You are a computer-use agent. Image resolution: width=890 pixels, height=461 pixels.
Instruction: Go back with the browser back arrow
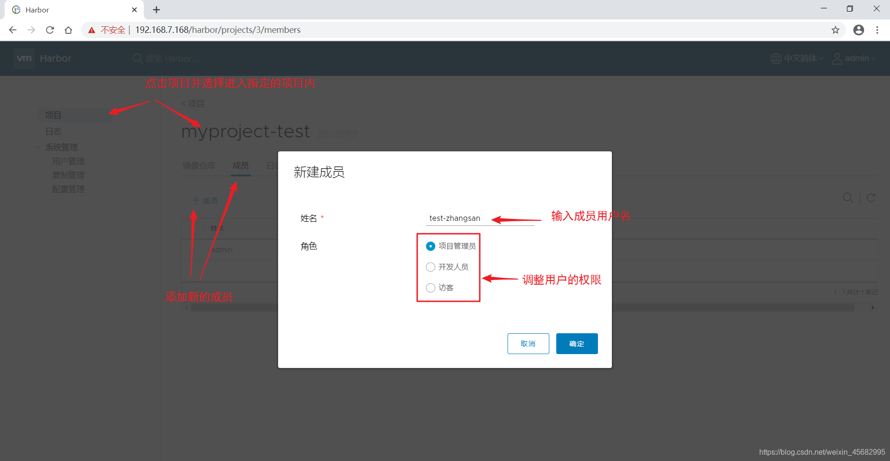[13, 30]
